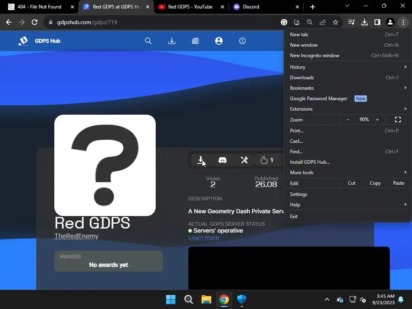Reload the gdpshub.com page
Image resolution: width=412 pixels, height=309 pixels.
tap(35, 23)
